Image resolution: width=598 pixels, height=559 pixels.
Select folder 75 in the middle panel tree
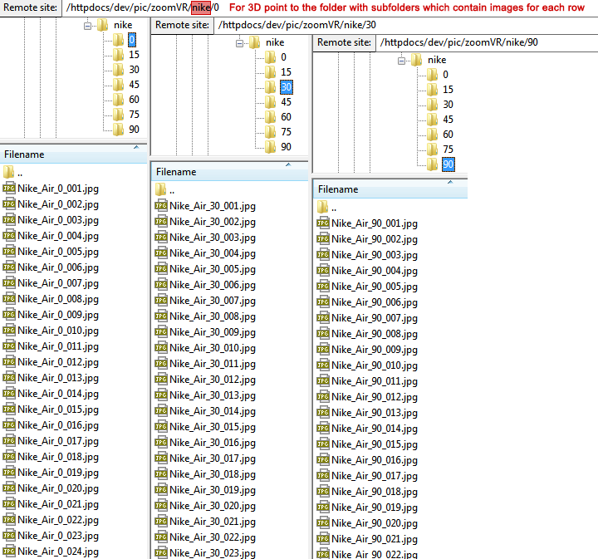pos(286,131)
